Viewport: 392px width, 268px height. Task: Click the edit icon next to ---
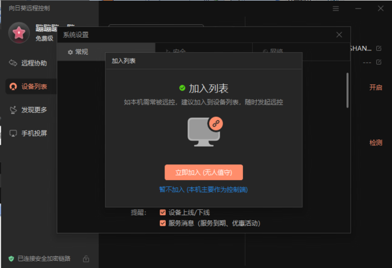tap(378, 61)
